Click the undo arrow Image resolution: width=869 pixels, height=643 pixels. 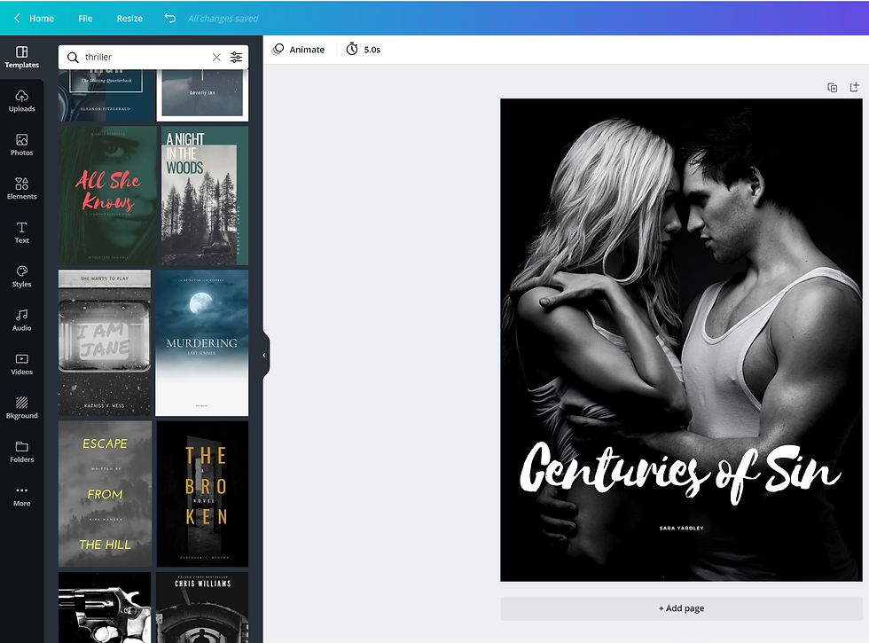point(170,19)
